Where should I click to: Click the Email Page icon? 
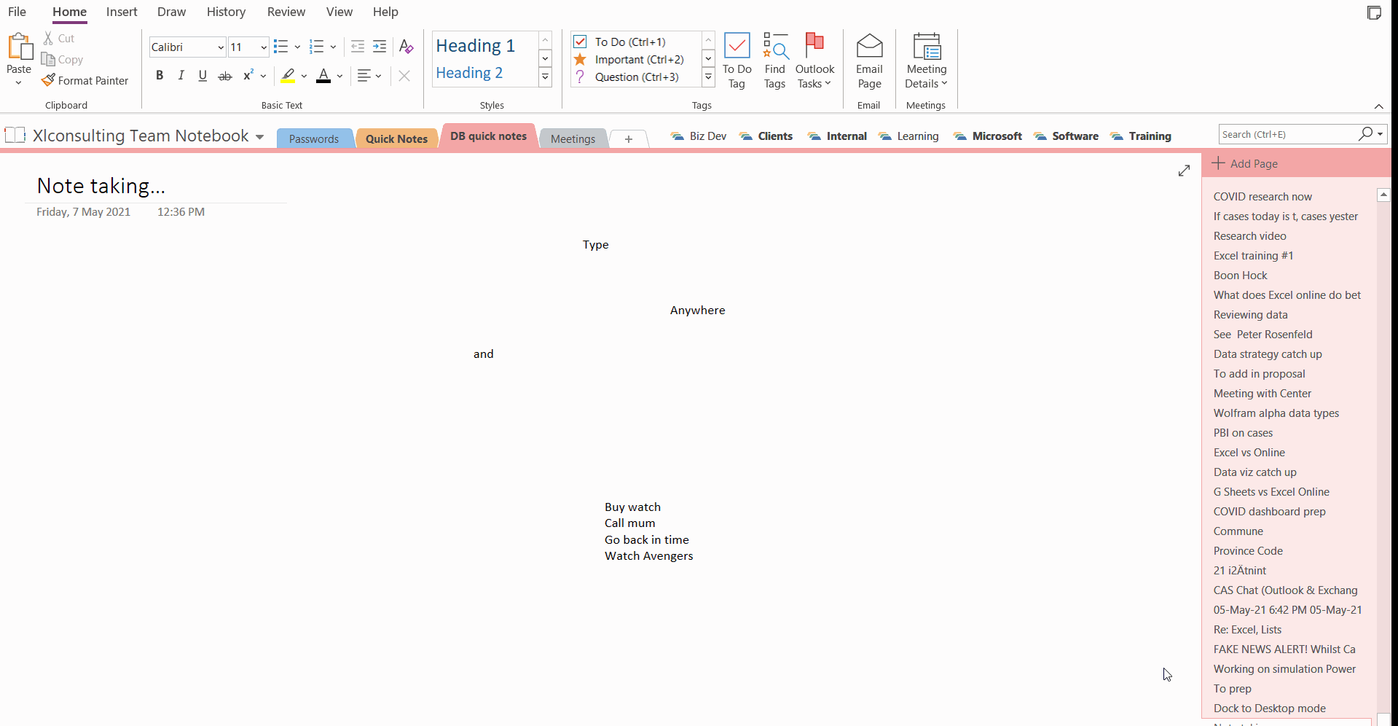click(868, 47)
